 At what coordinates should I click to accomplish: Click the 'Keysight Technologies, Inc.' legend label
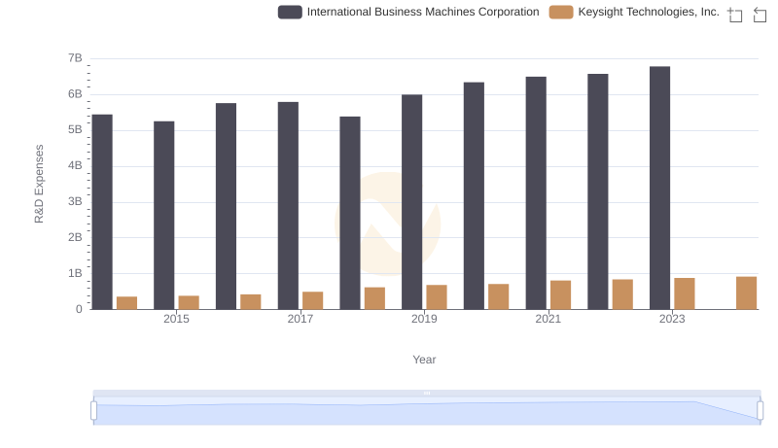(x=649, y=12)
